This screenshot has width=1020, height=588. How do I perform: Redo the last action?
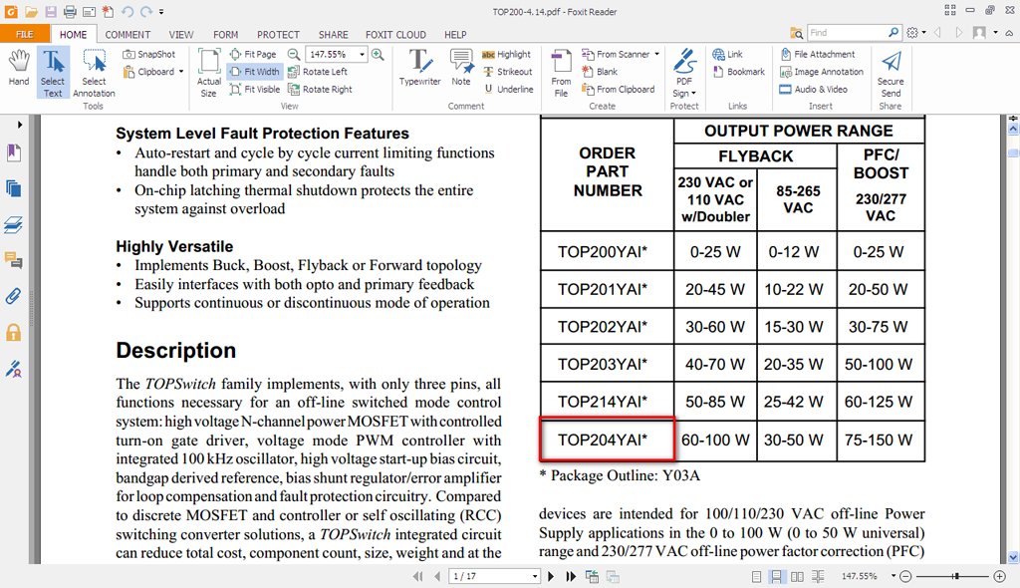click(146, 11)
